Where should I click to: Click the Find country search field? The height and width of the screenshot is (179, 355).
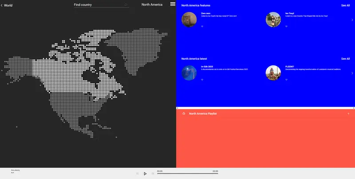pyautogui.click(x=102, y=4)
